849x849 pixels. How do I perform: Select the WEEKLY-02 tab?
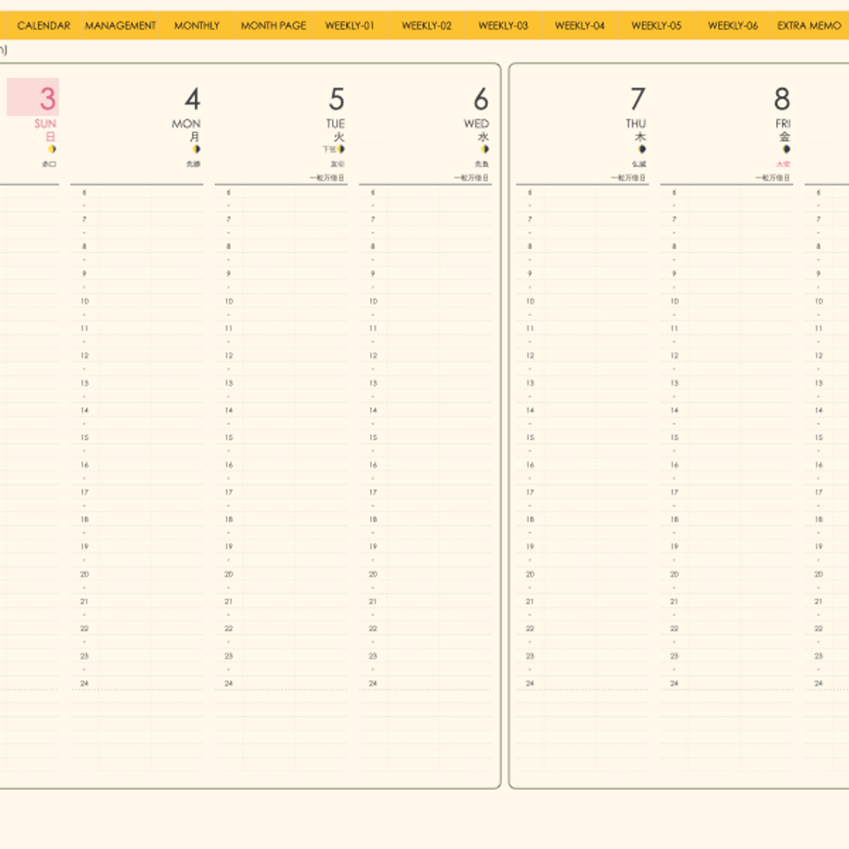point(426,26)
